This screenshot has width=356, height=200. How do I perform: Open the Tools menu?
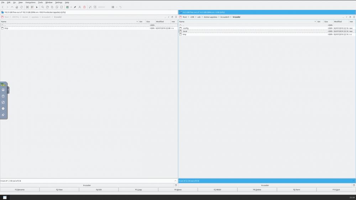coord(41,2)
